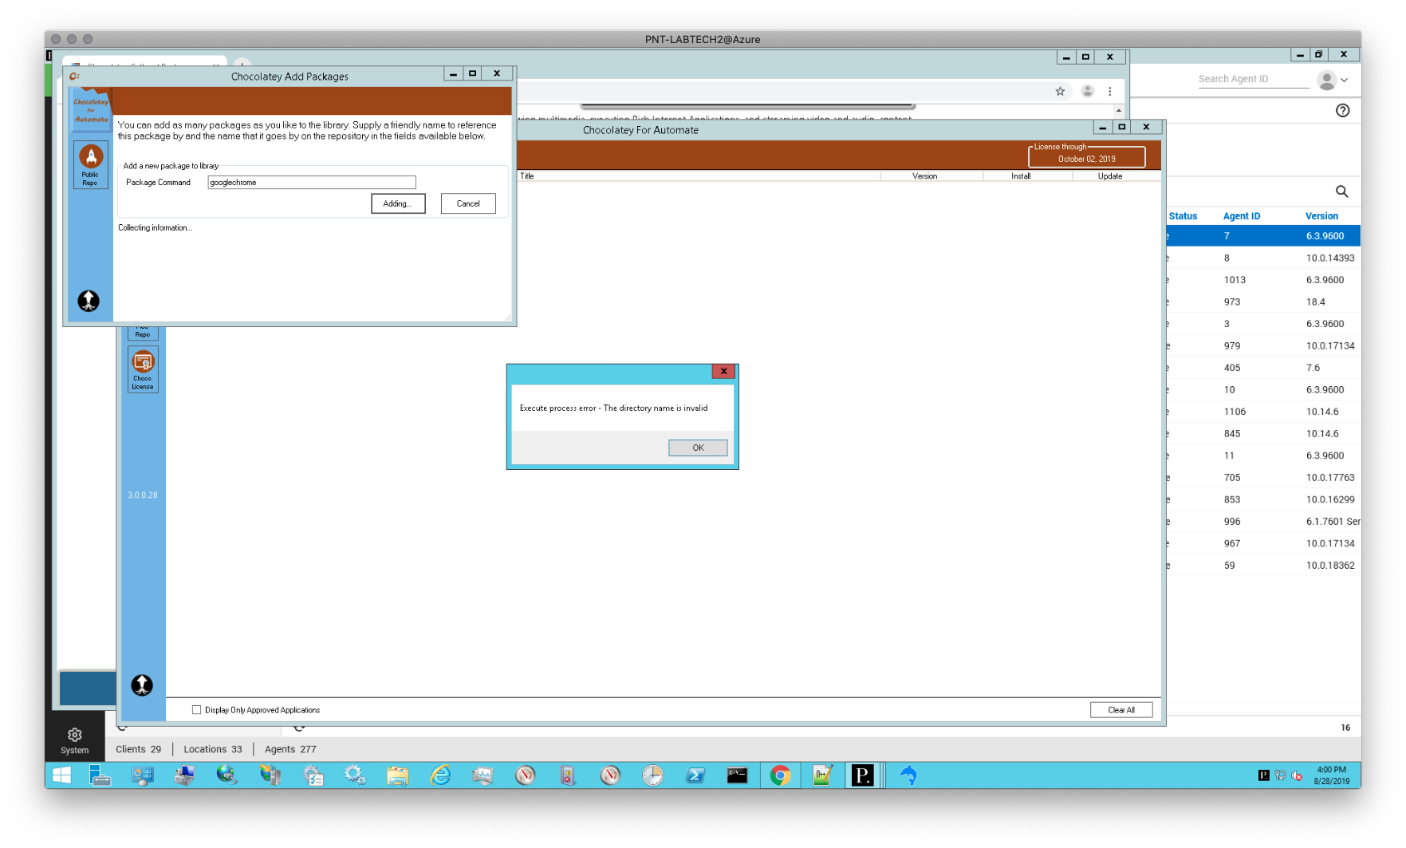Select the Public Repo icon in the sidebar
This screenshot has width=1406, height=848.
point(89,164)
